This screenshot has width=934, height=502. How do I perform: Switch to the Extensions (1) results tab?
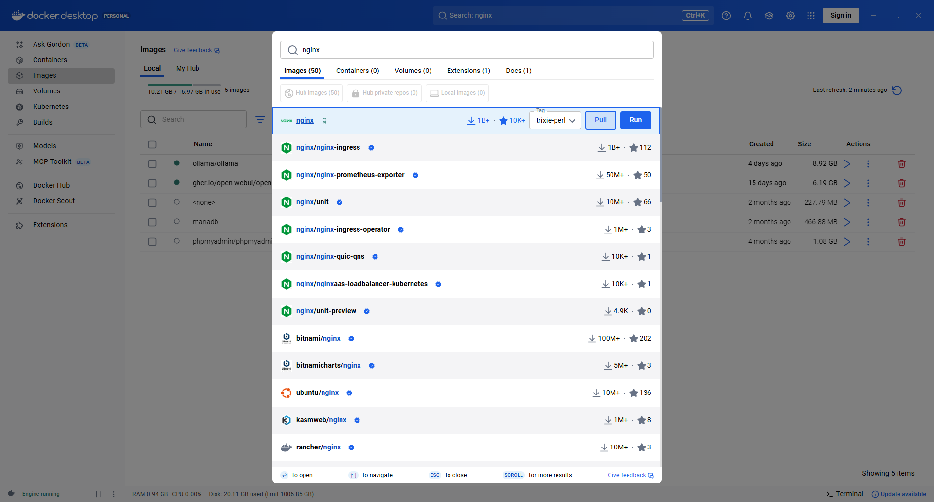pyautogui.click(x=468, y=71)
